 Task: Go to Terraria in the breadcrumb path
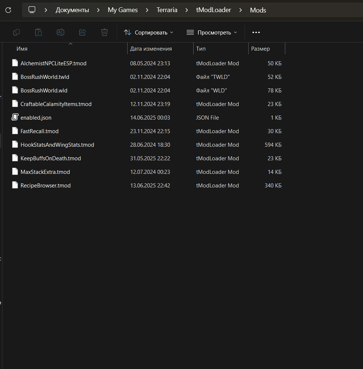coord(167,10)
